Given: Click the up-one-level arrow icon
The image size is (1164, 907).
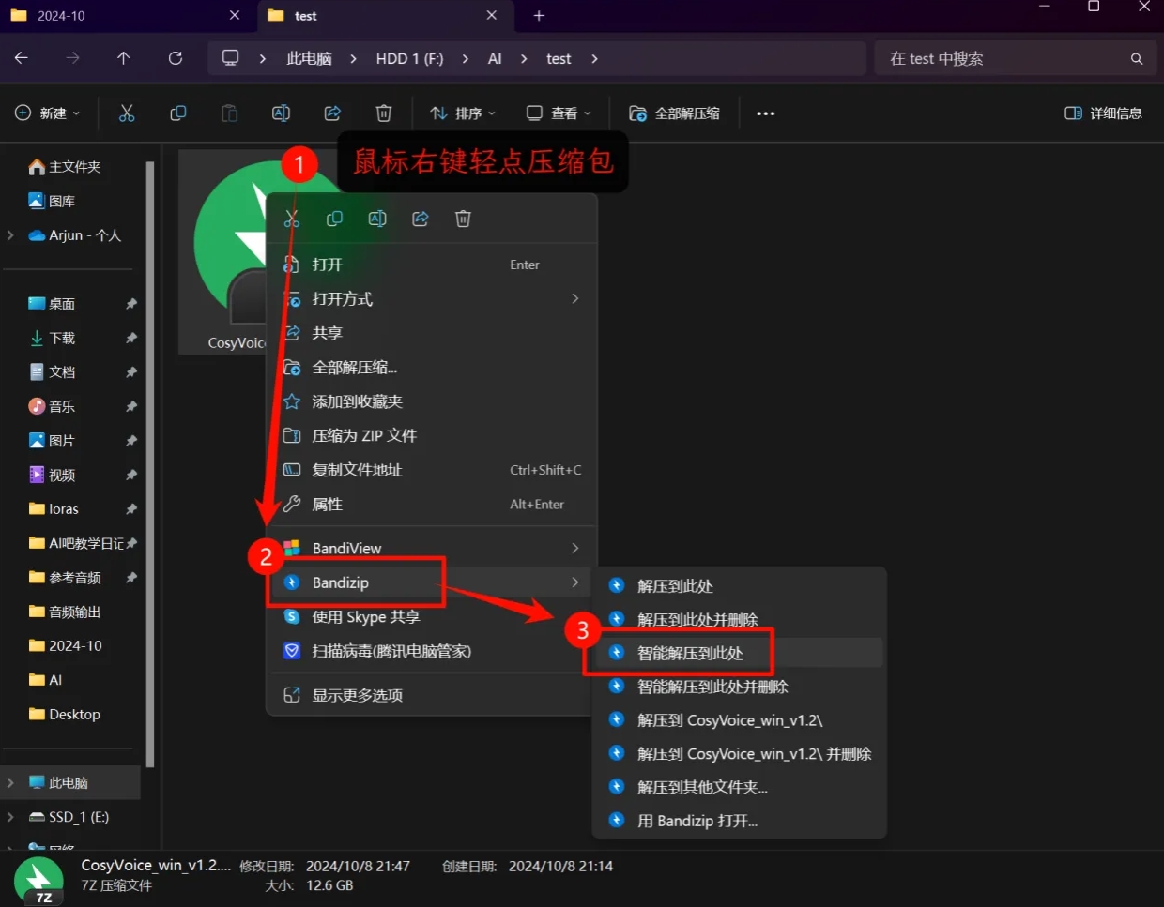Looking at the screenshot, I should (x=123, y=57).
